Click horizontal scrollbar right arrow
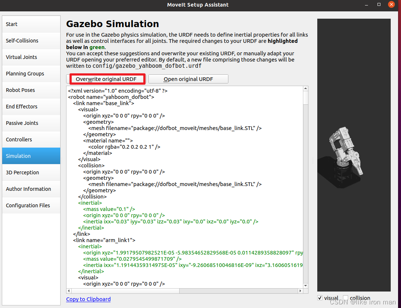The width and height of the screenshot is (401, 308). tap(300, 291)
